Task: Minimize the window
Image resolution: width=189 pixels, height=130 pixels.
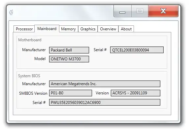Action: (122, 11)
